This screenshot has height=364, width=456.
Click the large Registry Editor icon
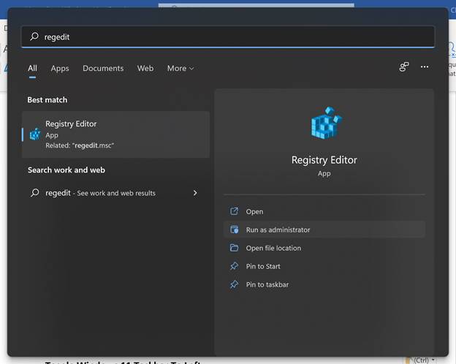tap(327, 123)
